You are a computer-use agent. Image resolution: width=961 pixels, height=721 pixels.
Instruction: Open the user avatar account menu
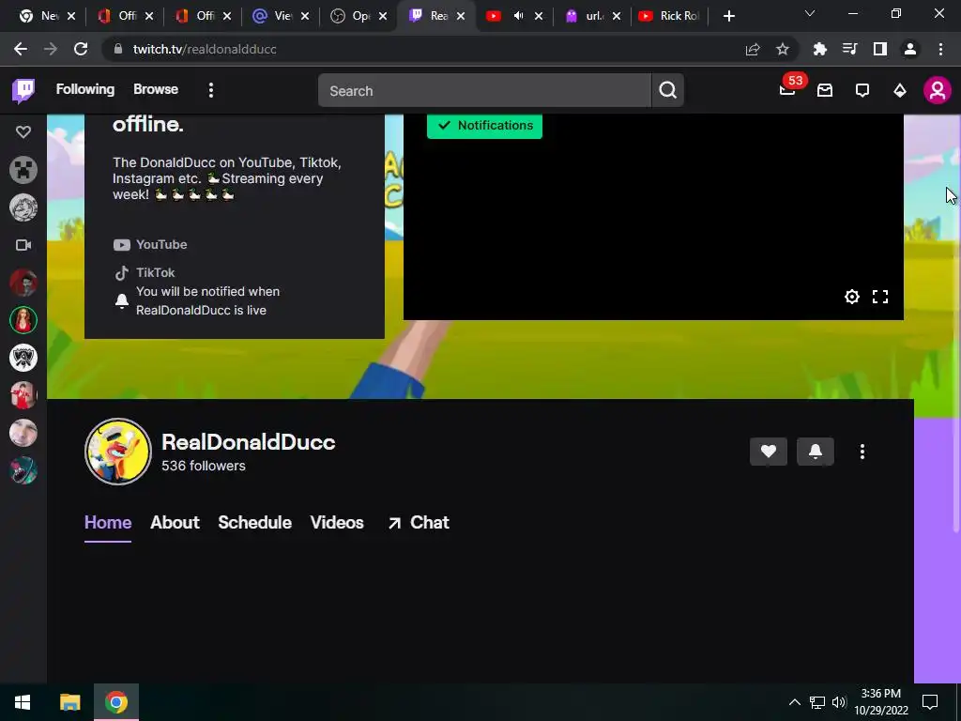tap(938, 91)
